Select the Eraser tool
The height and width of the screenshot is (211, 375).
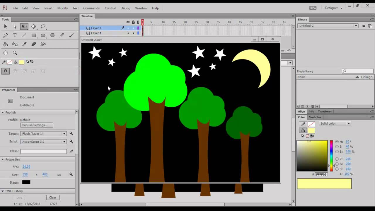34,44
